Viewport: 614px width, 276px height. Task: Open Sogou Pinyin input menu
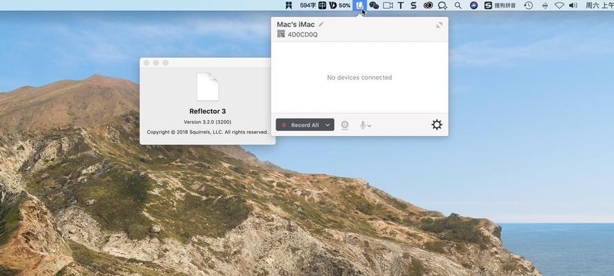tap(499, 5)
